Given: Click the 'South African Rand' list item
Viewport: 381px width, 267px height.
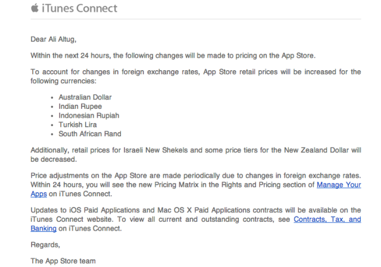Looking at the screenshot, I should (x=90, y=134).
